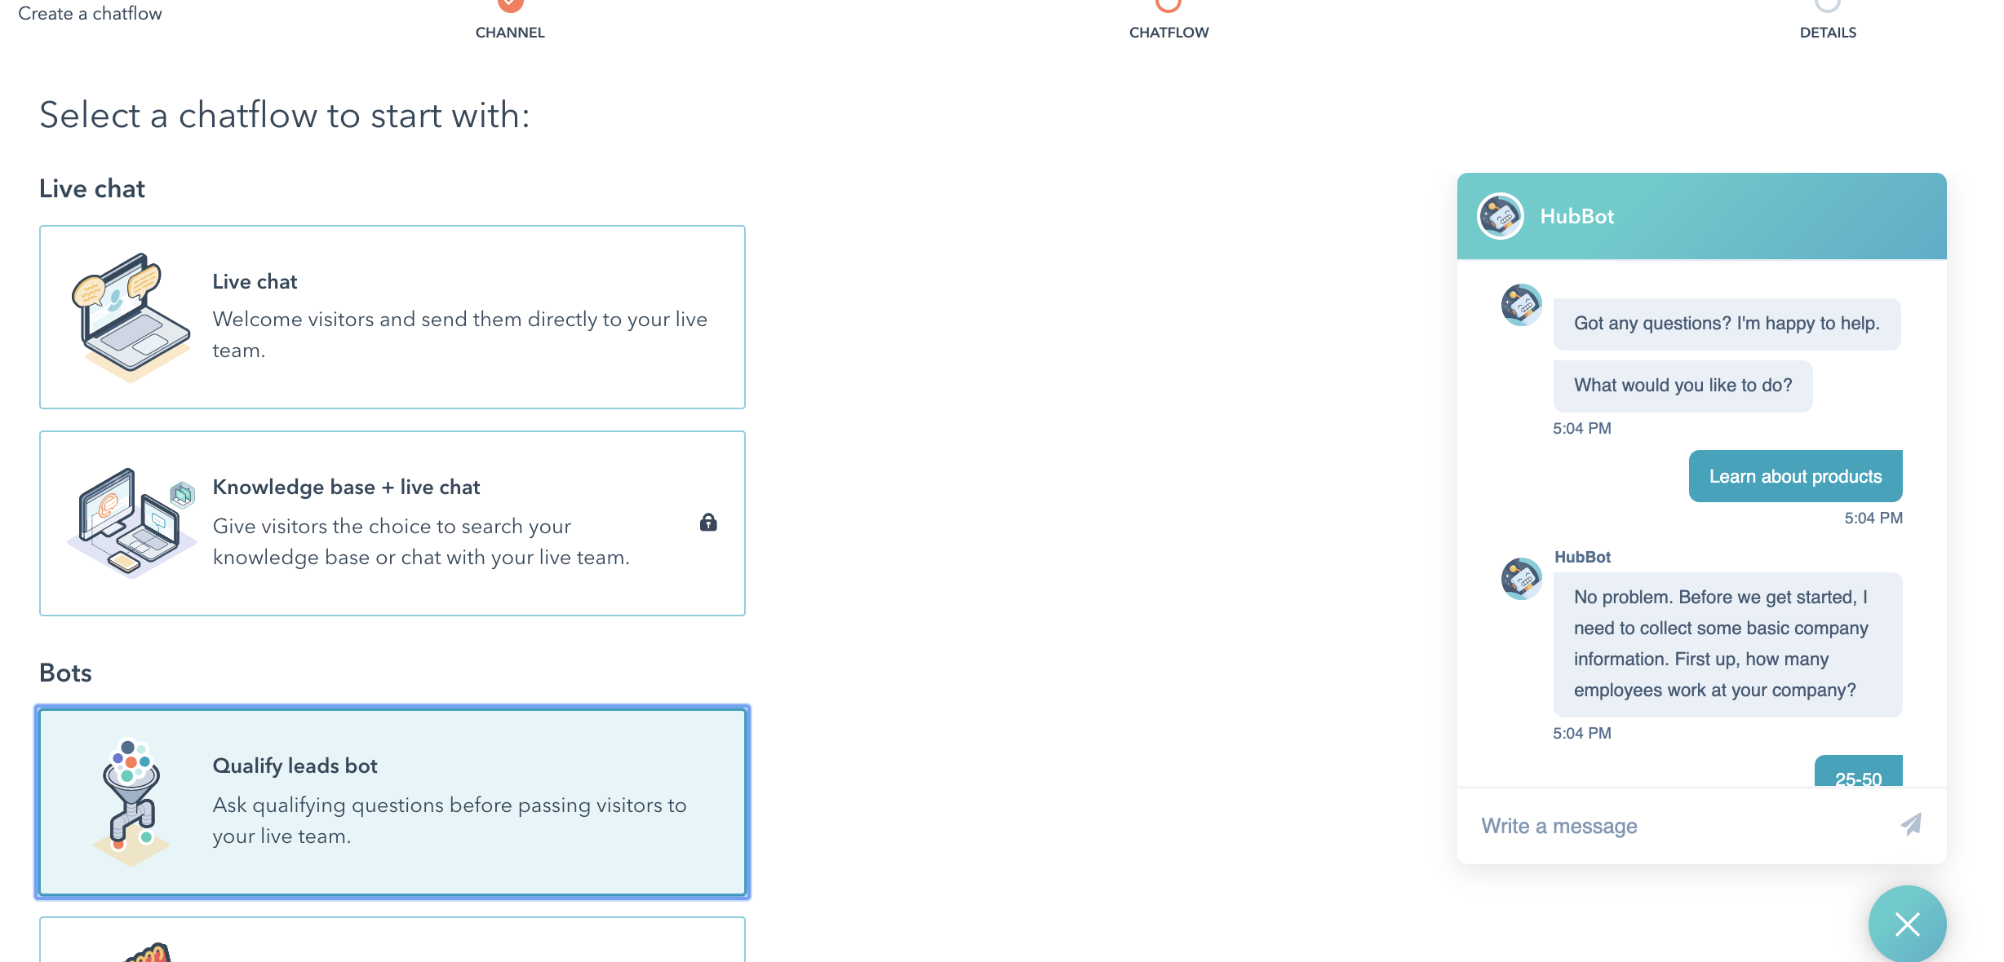Click the Qualify leads funnel illustration
This screenshot has height=962, width=2004.
(131, 802)
